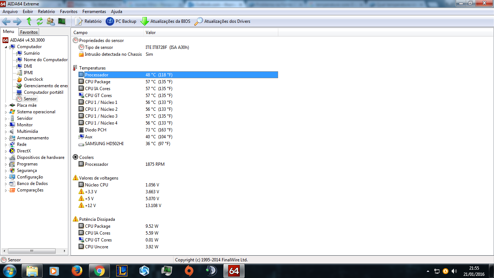This screenshot has height=278, width=494.
Task: Click the Campo column header
Action: point(107,33)
